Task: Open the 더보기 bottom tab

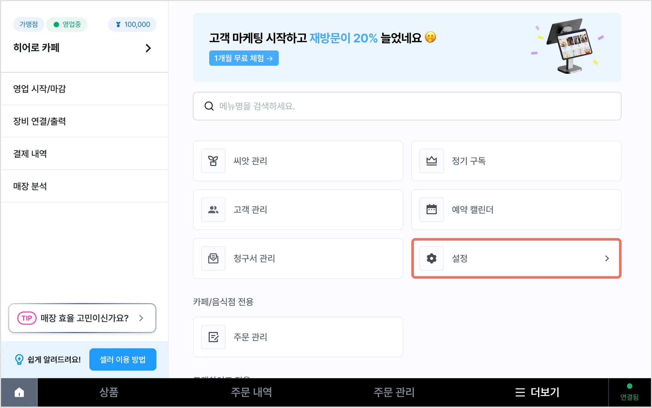Action: (537, 392)
